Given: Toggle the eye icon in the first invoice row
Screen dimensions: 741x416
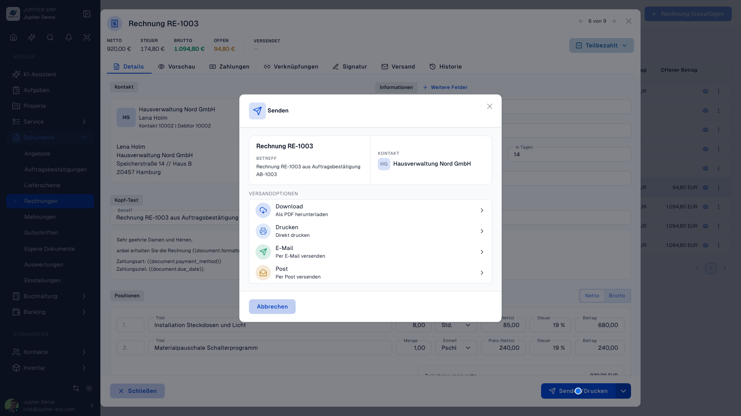Looking at the screenshot, I should tap(705, 91).
